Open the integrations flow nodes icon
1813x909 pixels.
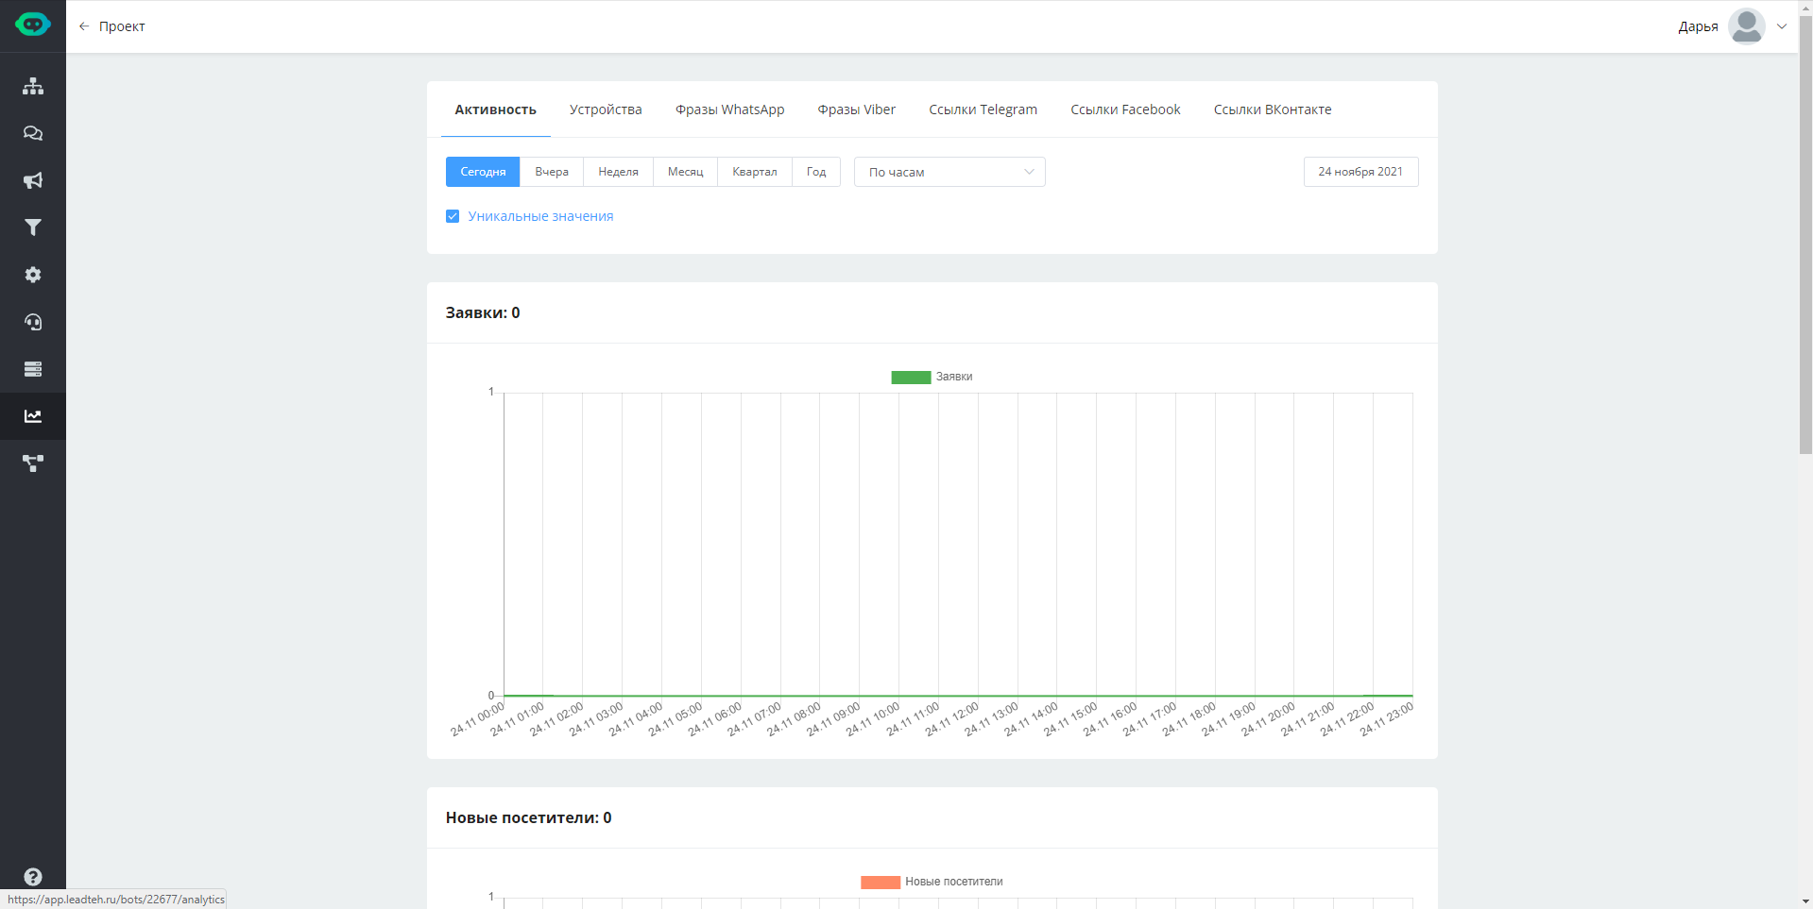[x=33, y=463]
